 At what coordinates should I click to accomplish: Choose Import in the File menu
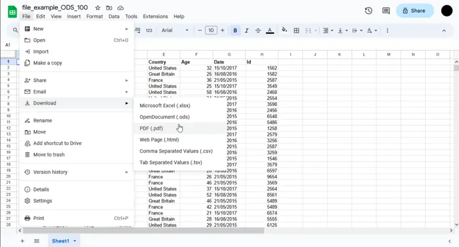(x=77, y=52)
